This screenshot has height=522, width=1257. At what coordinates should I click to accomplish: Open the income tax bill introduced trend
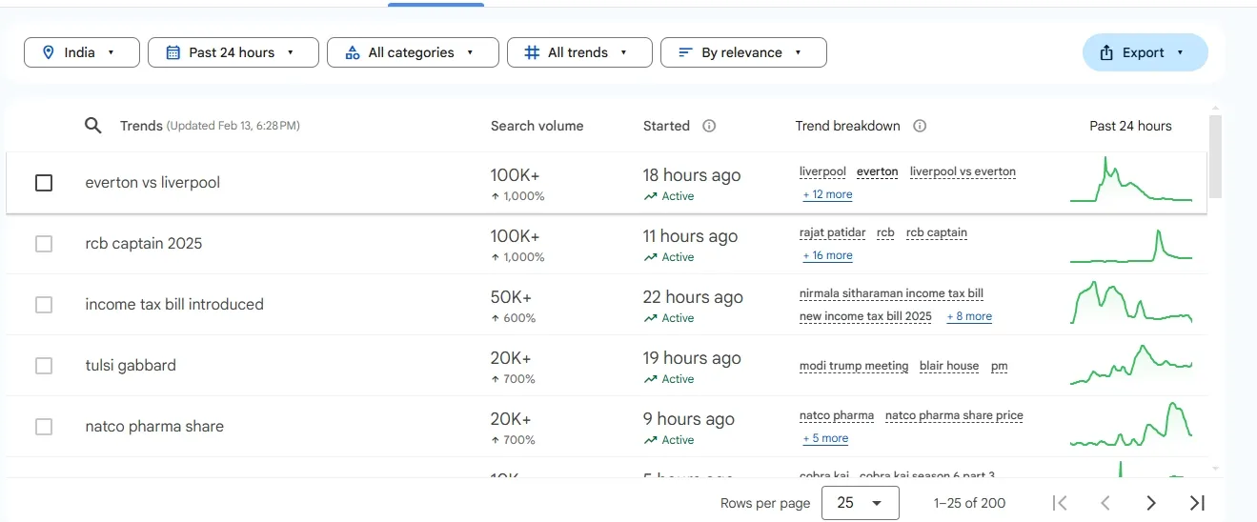coord(174,305)
